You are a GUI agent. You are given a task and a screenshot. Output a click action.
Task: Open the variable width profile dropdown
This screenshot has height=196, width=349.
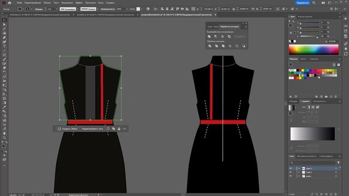point(77,9)
